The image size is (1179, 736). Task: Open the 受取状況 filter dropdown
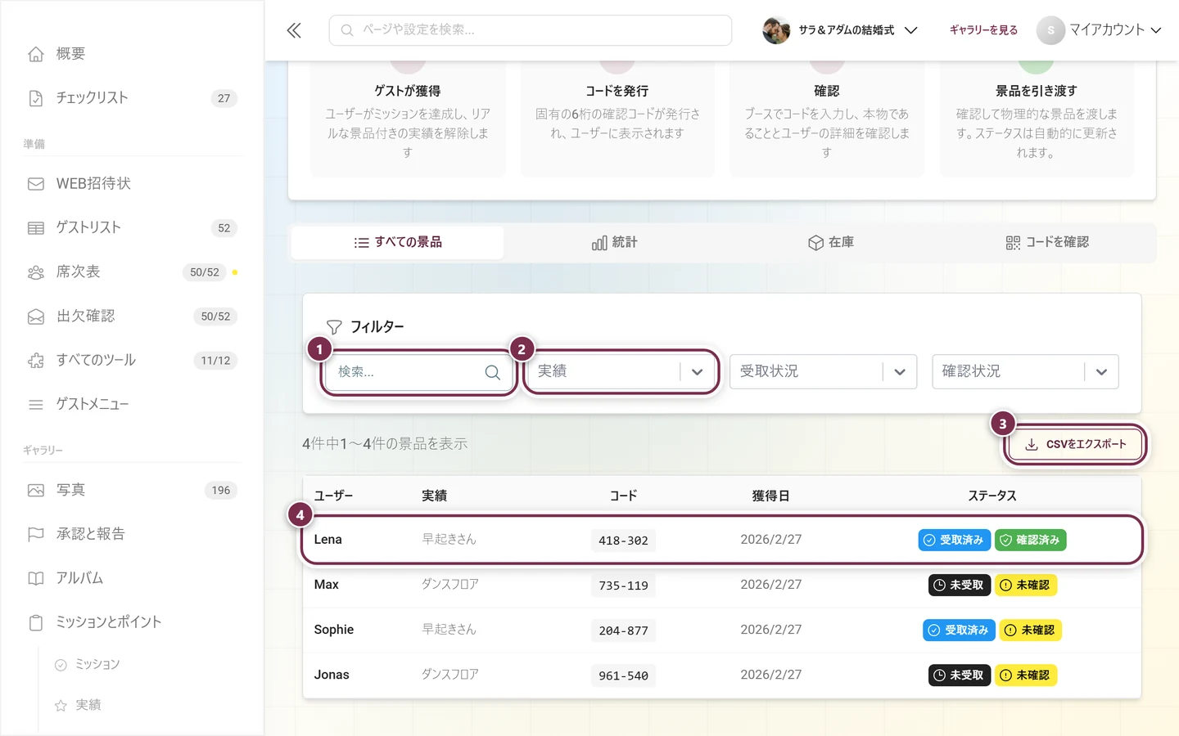coord(823,372)
